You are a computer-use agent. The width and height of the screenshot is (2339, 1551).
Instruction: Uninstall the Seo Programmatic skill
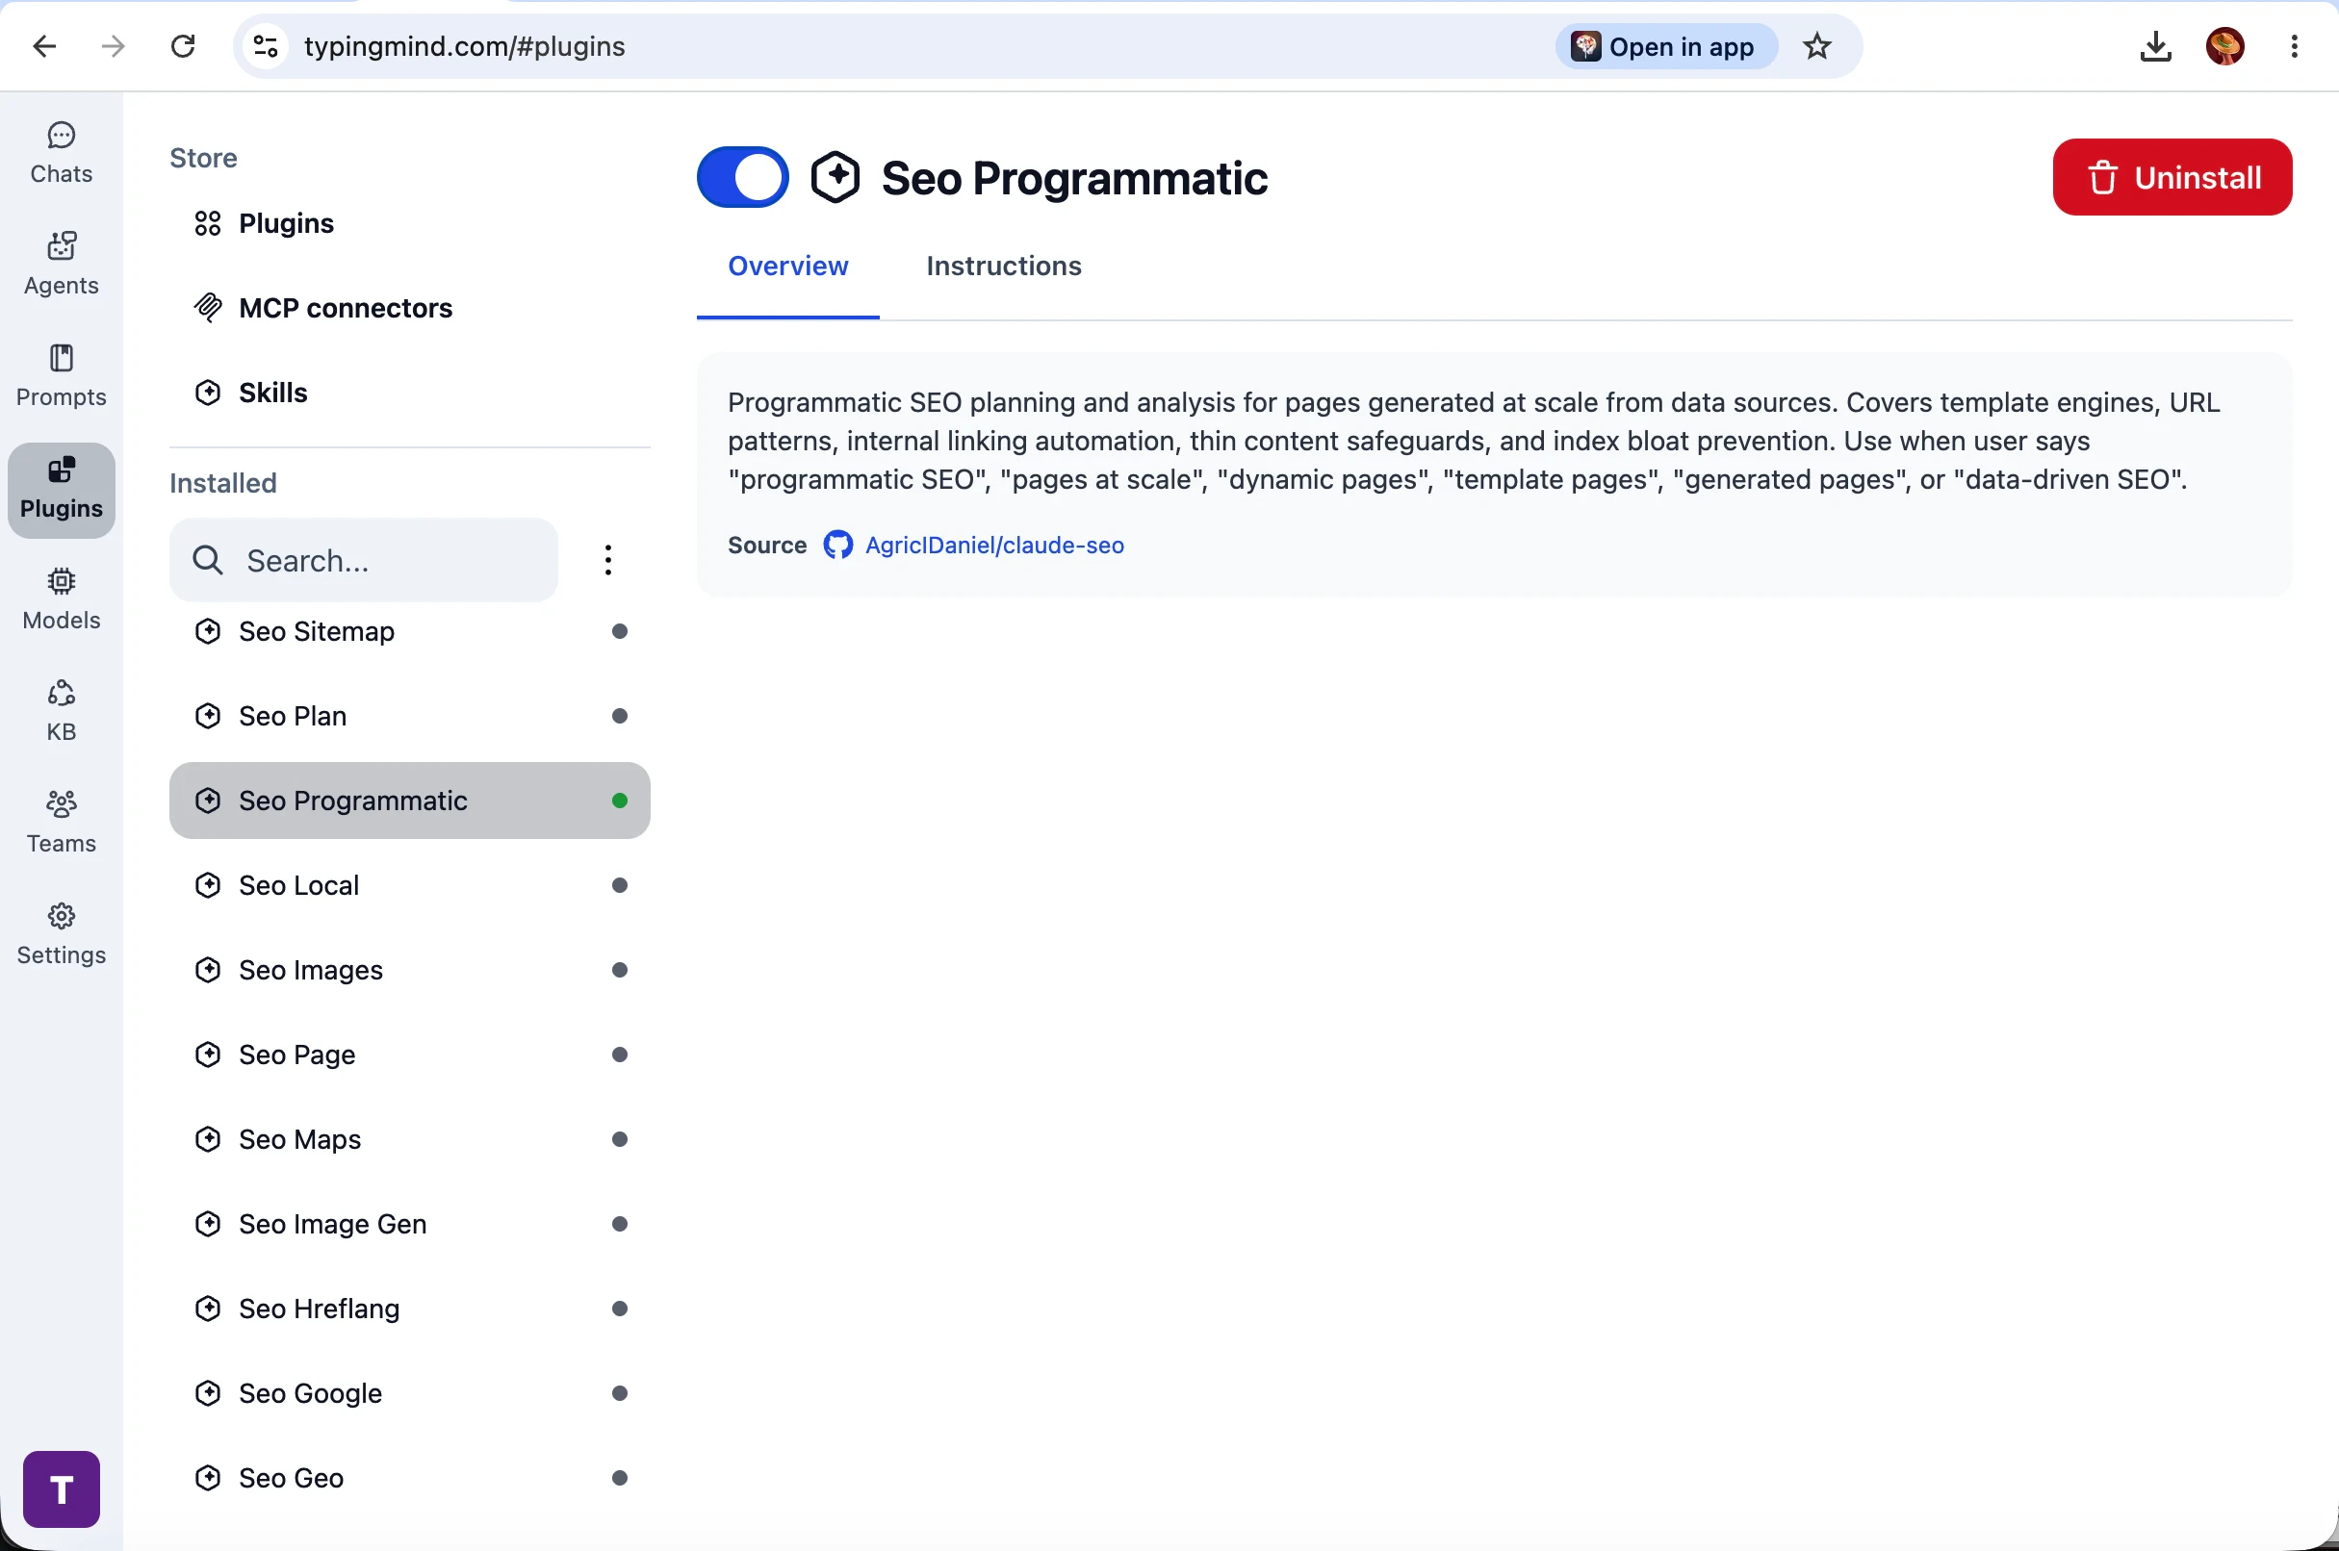pos(2172,178)
